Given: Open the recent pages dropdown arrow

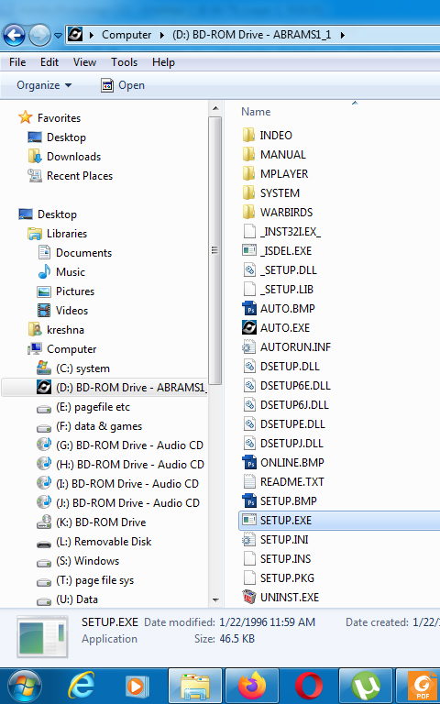Looking at the screenshot, I should (58, 35).
